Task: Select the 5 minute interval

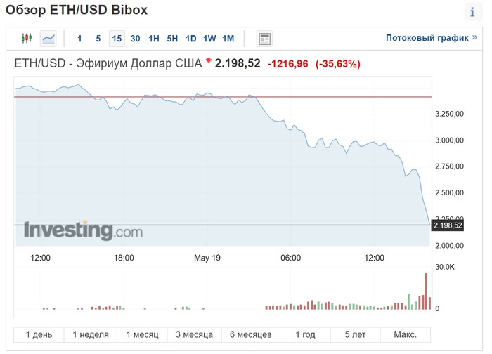Action: [98, 39]
